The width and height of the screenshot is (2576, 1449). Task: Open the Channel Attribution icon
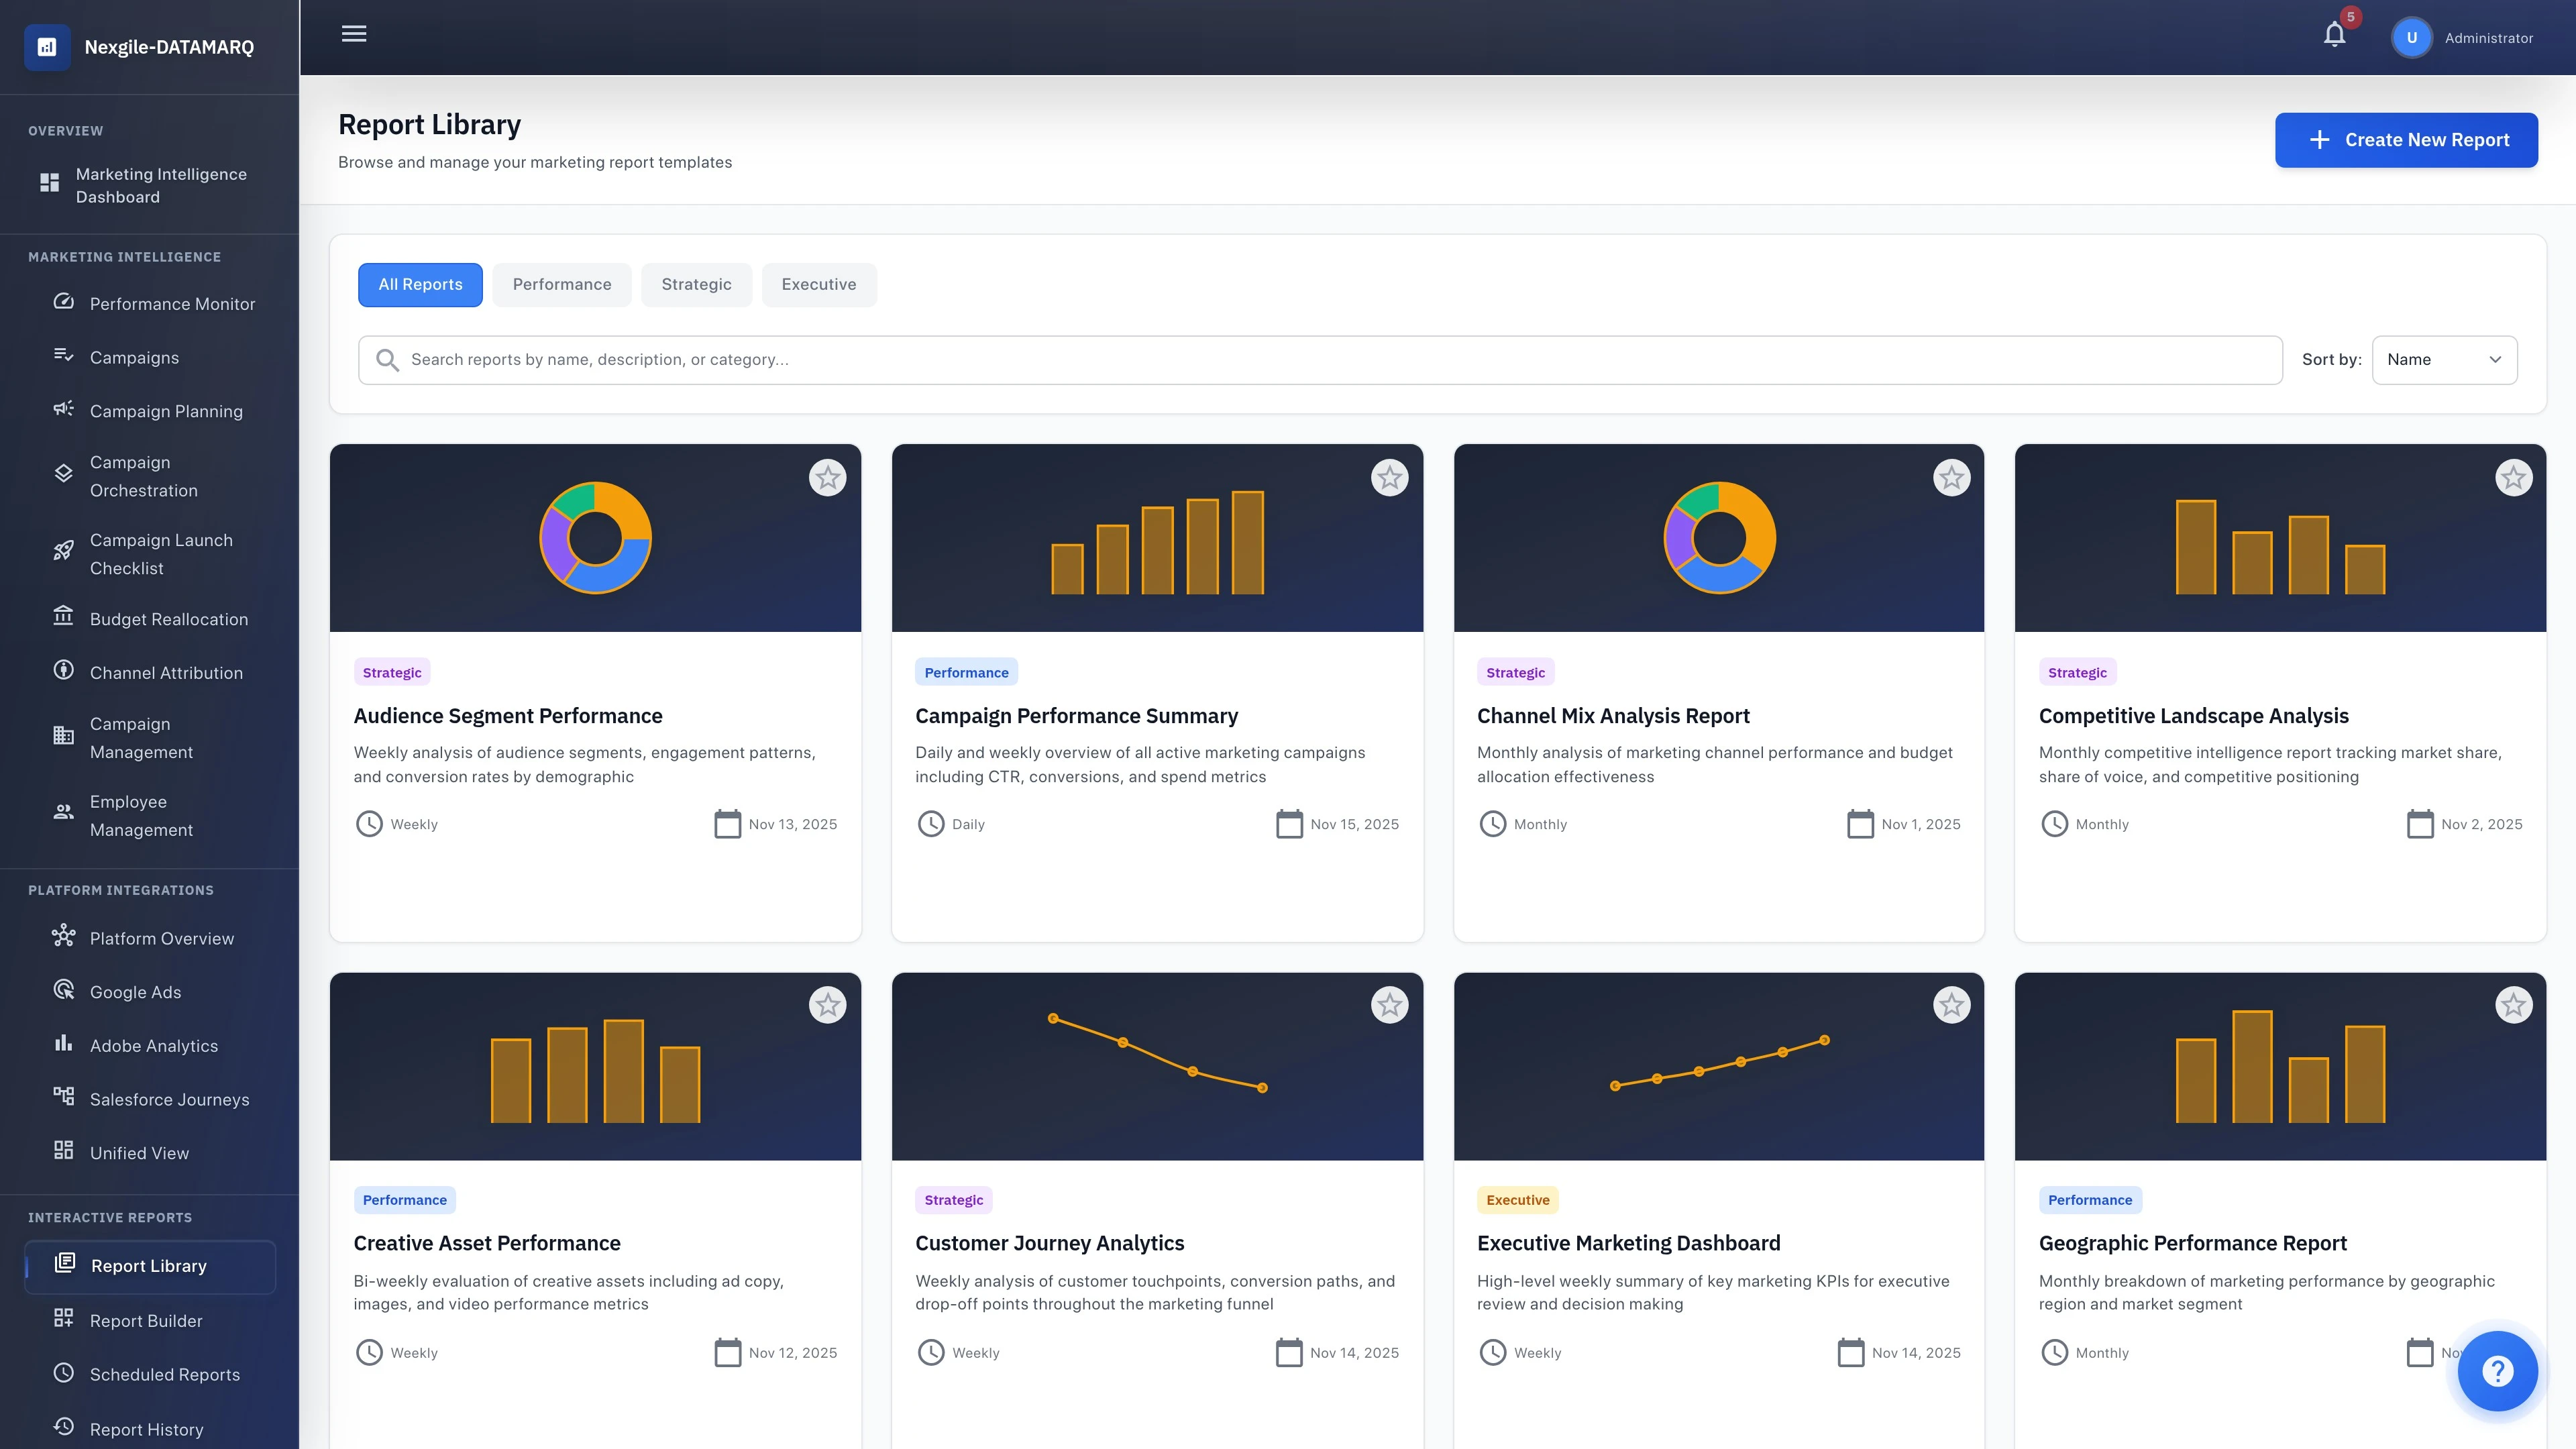64,670
